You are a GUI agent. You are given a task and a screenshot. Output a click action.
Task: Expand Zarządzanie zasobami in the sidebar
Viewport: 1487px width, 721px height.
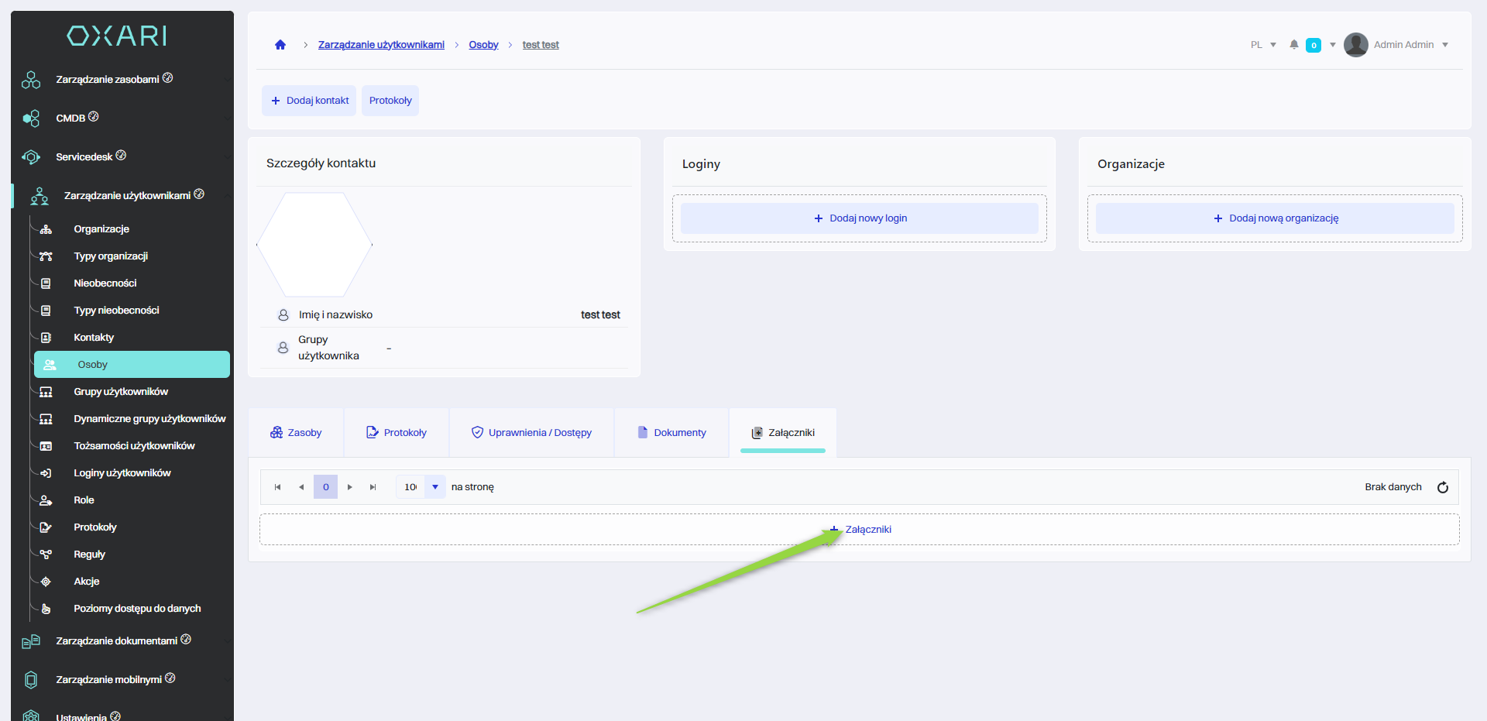pos(108,79)
